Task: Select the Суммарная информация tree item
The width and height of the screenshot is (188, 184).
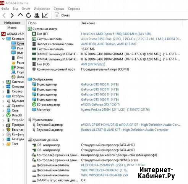Action: point(18,44)
